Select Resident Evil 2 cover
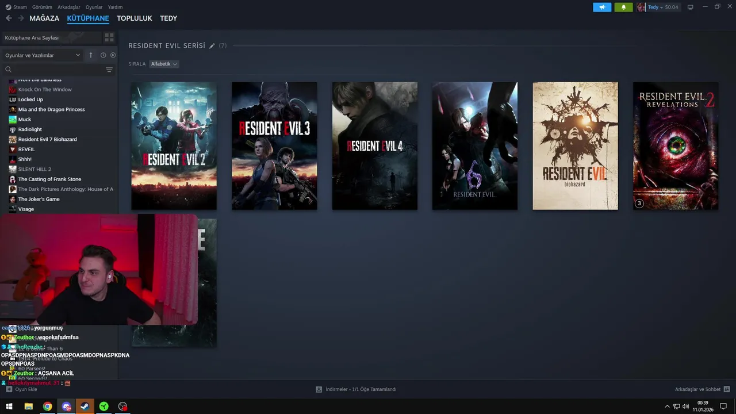The image size is (736, 414). point(174,146)
